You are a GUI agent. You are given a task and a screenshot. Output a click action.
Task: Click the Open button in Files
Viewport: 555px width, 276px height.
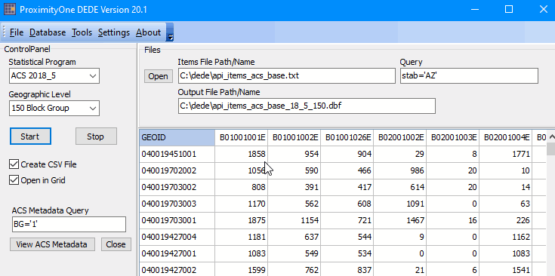coord(159,76)
